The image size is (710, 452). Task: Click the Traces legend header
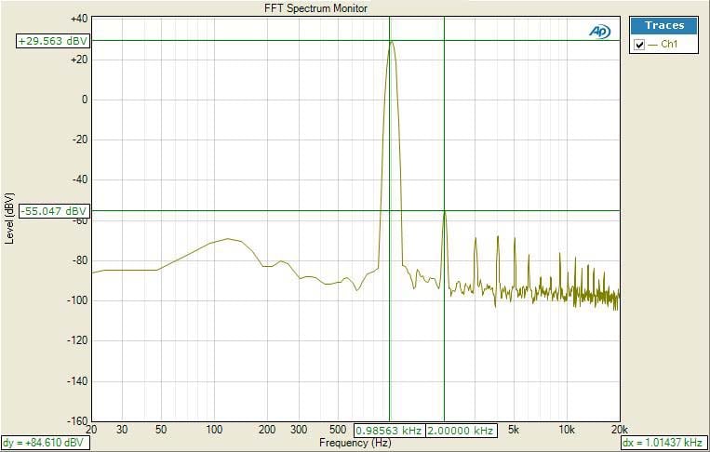663,26
